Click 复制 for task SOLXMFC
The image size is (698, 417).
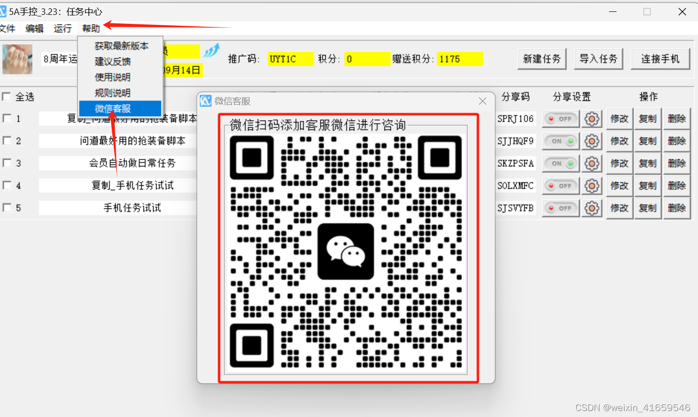(648, 186)
